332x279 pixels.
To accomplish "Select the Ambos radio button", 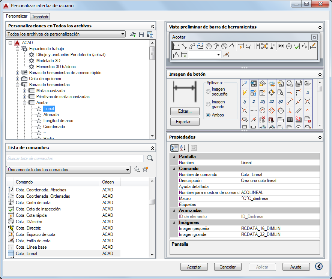I will pos(208,115).
